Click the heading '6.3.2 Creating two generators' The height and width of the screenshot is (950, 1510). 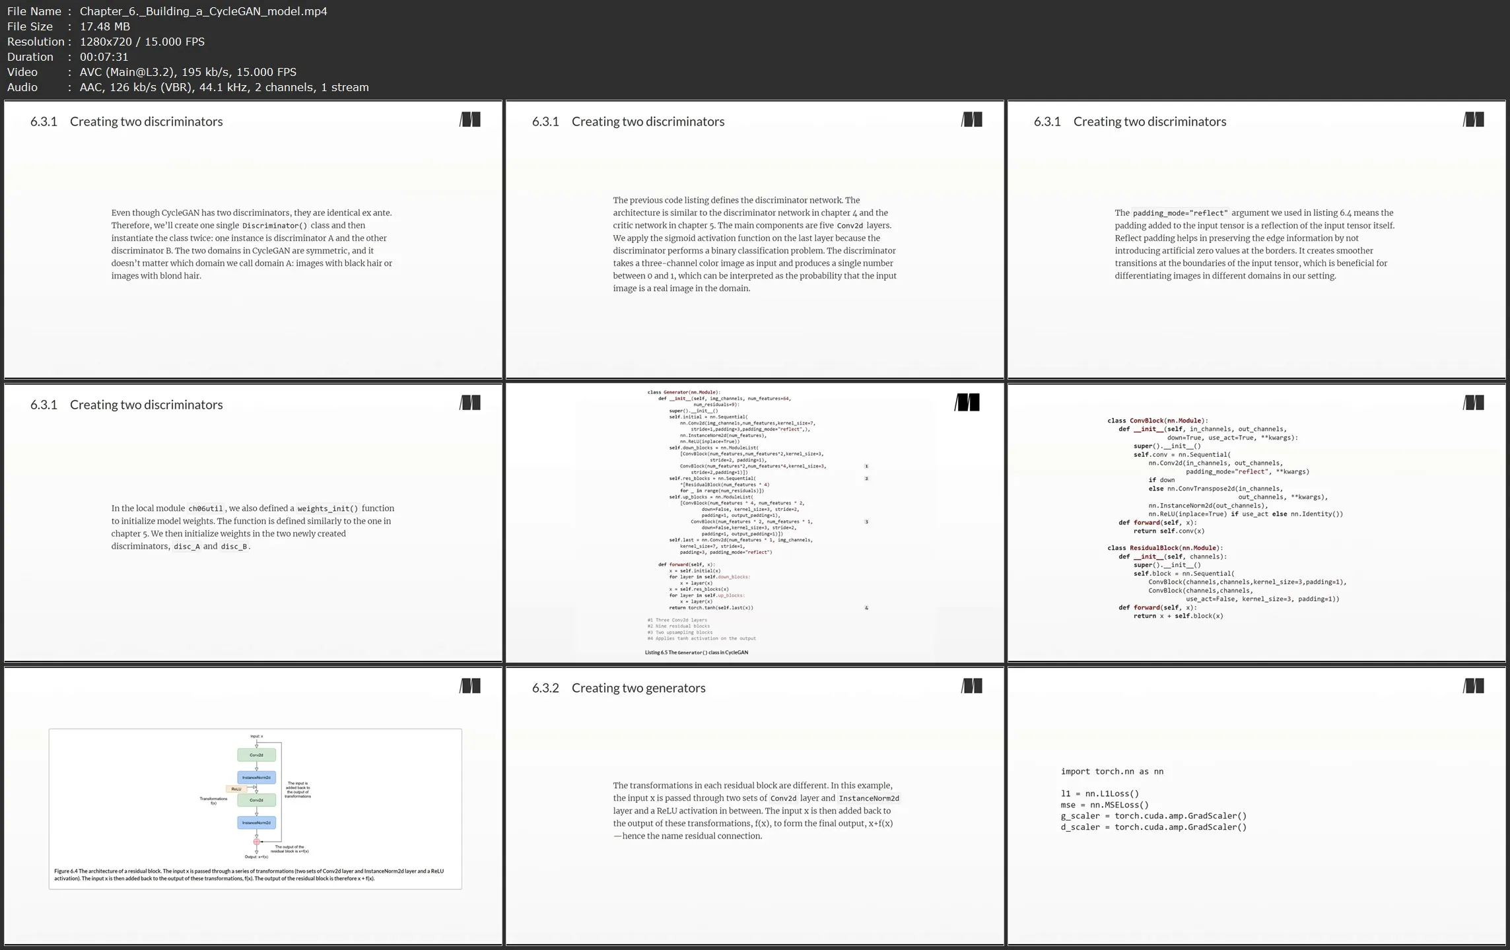click(619, 688)
